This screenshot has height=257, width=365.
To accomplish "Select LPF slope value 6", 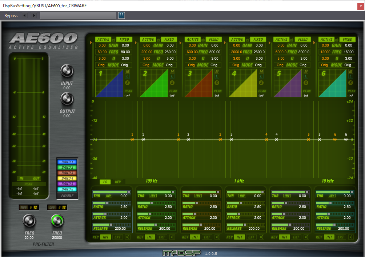I will click(x=60, y=207).
